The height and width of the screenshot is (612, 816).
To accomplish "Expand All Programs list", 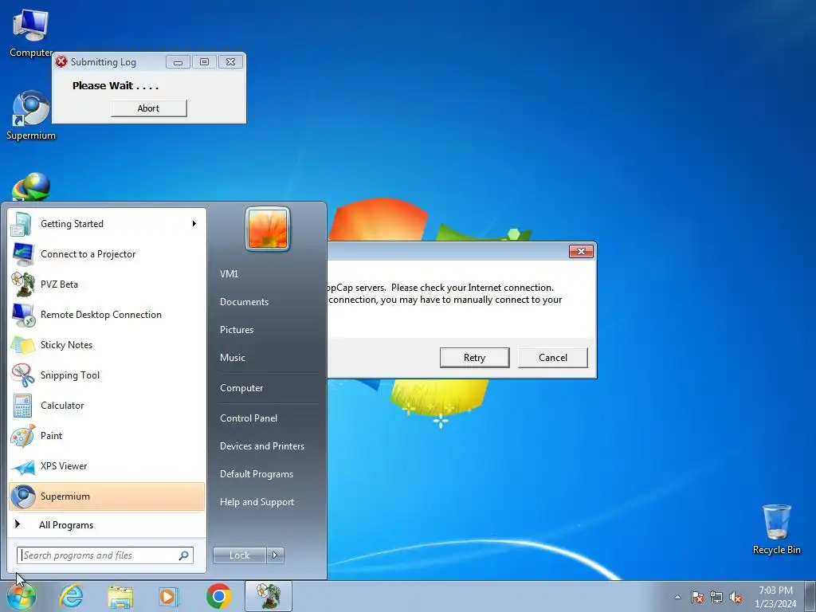I will tap(107, 525).
